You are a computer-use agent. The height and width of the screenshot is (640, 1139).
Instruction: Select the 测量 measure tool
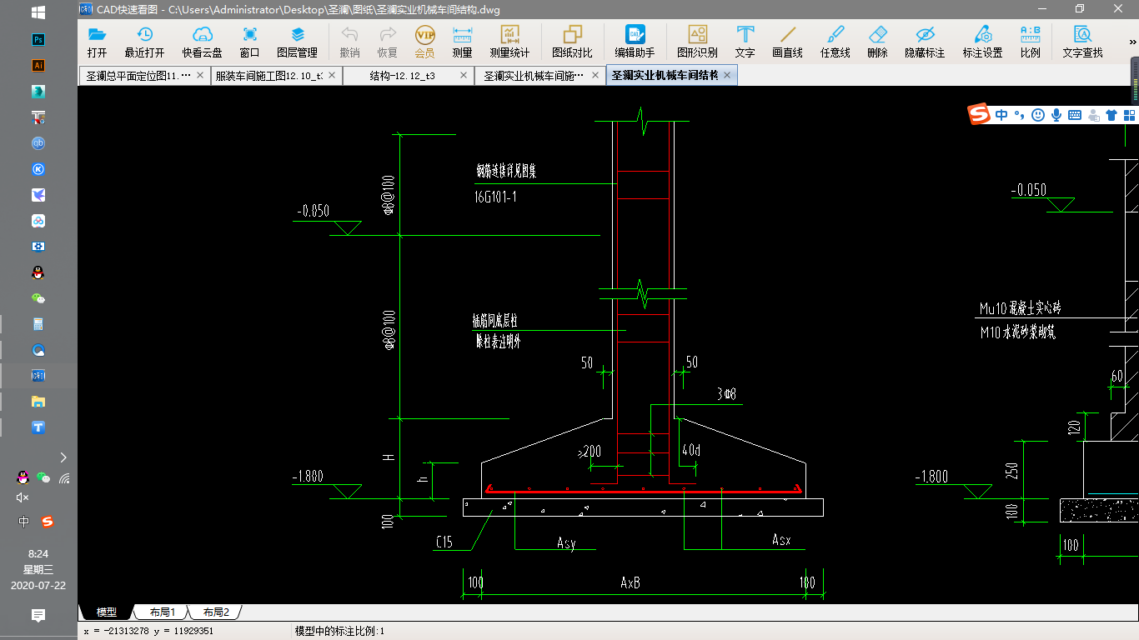462,42
